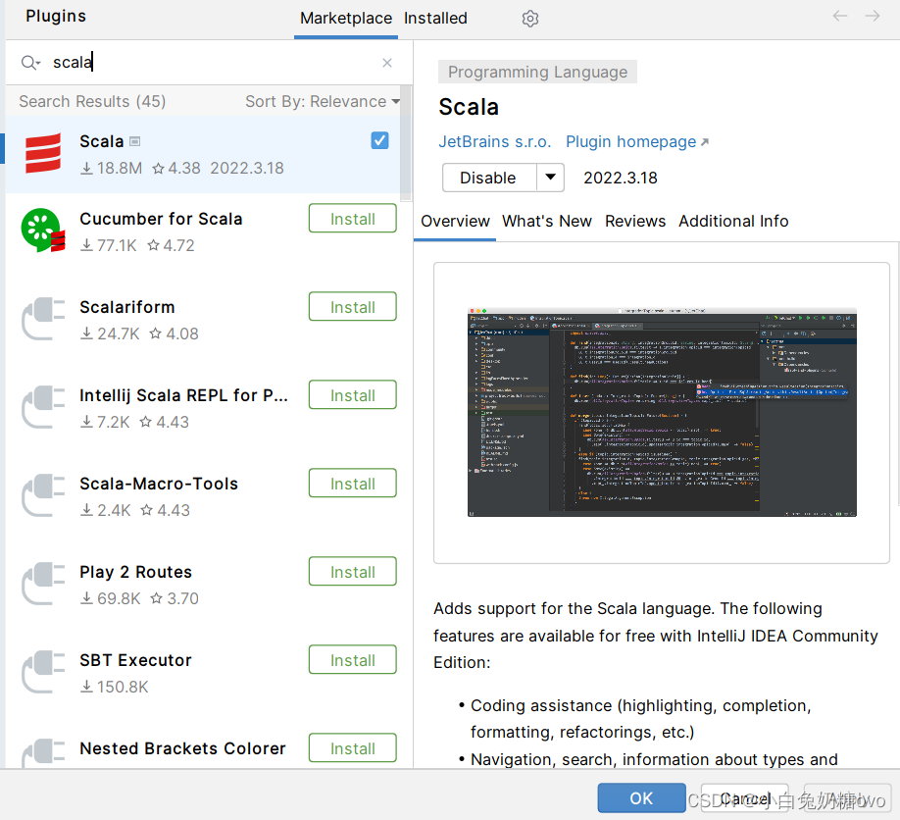Clear the scala search with the X icon
The width and height of the screenshot is (900, 820).
point(386,62)
